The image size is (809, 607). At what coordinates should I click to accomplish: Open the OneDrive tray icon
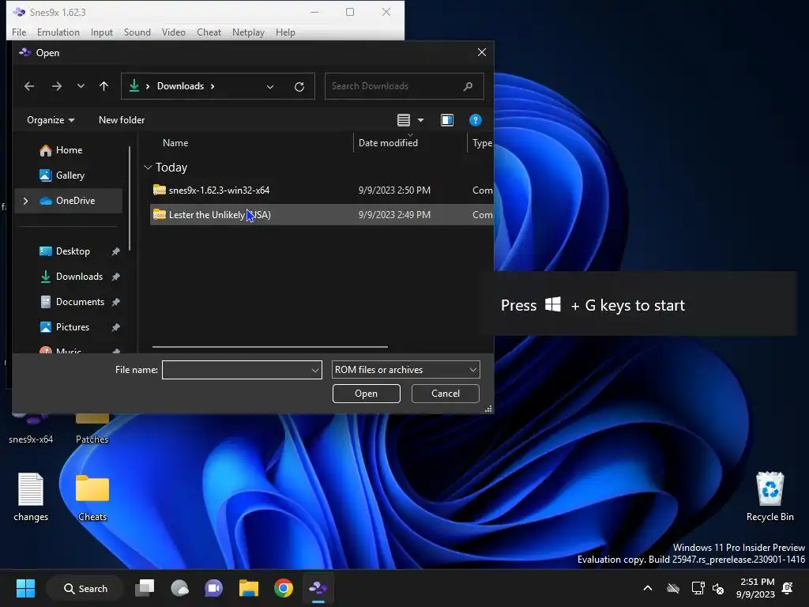[673, 588]
